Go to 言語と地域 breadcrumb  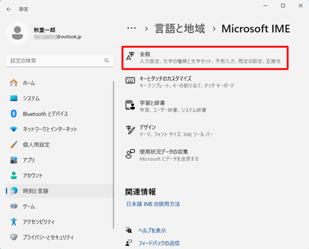pos(180,28)
